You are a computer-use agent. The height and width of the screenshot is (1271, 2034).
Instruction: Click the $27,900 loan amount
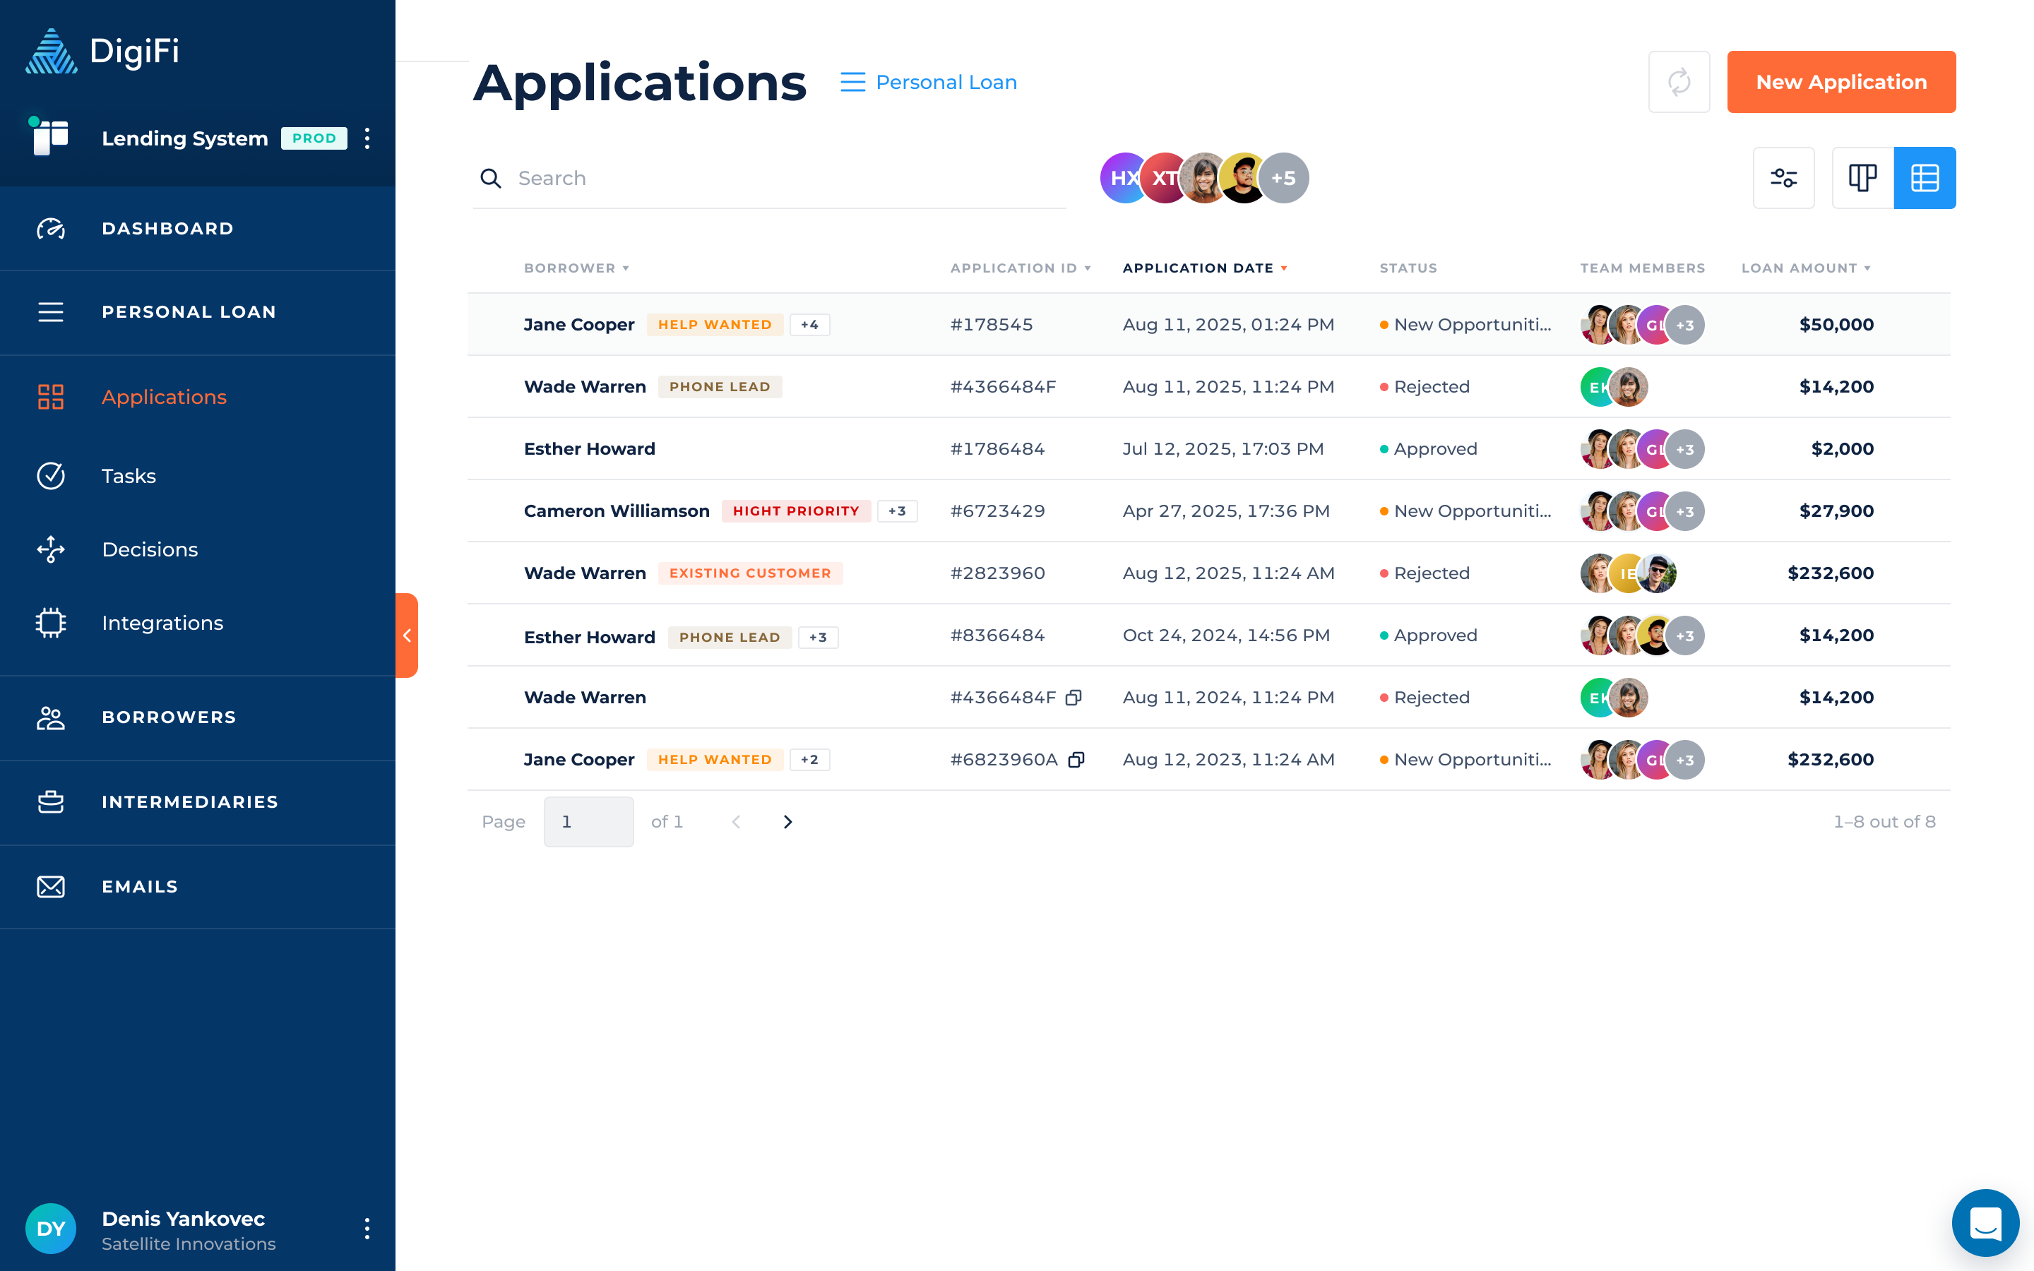(1836, 511)
